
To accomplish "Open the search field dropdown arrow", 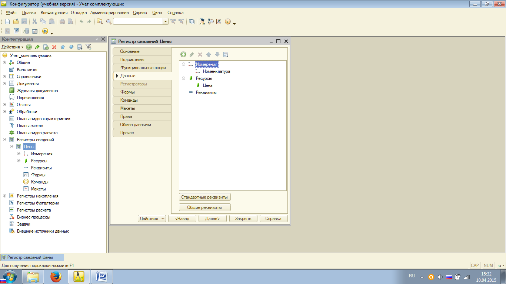I will [166, 21].
